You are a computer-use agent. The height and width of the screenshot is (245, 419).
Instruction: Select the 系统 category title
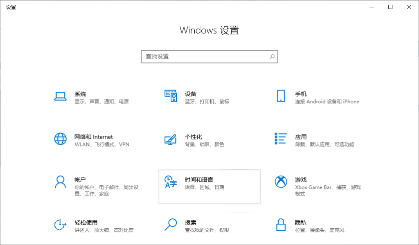click(x=81, y=94)
